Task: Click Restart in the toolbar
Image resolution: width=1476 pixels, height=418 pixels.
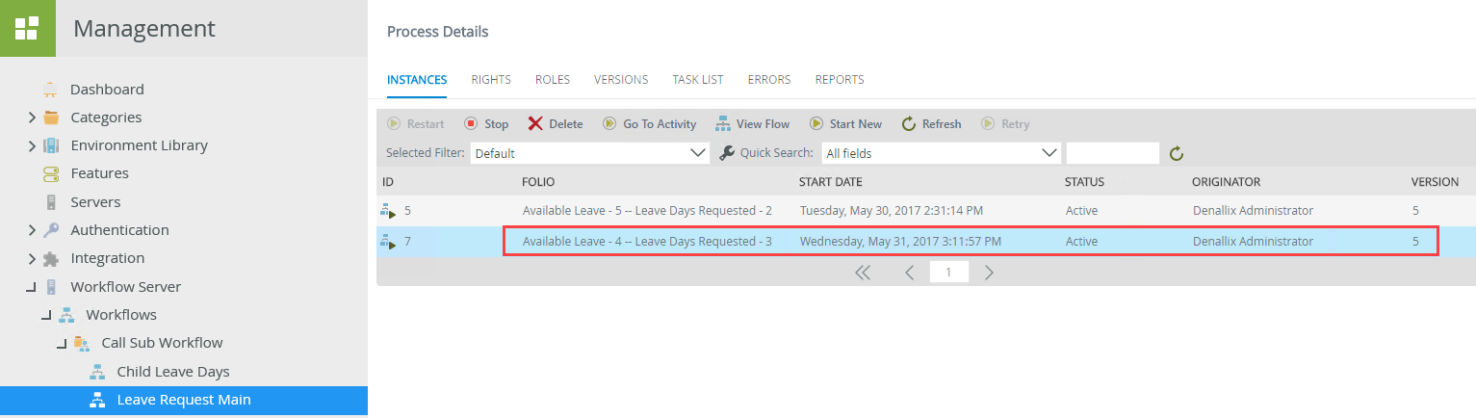Action: [x=416, y=124]
